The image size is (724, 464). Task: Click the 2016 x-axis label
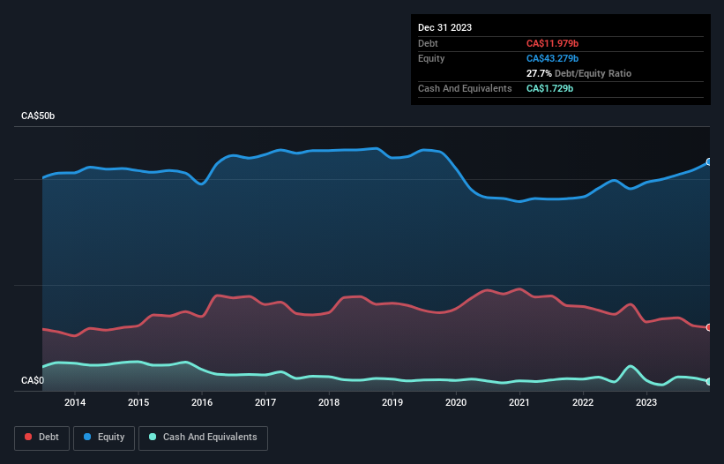202,402
